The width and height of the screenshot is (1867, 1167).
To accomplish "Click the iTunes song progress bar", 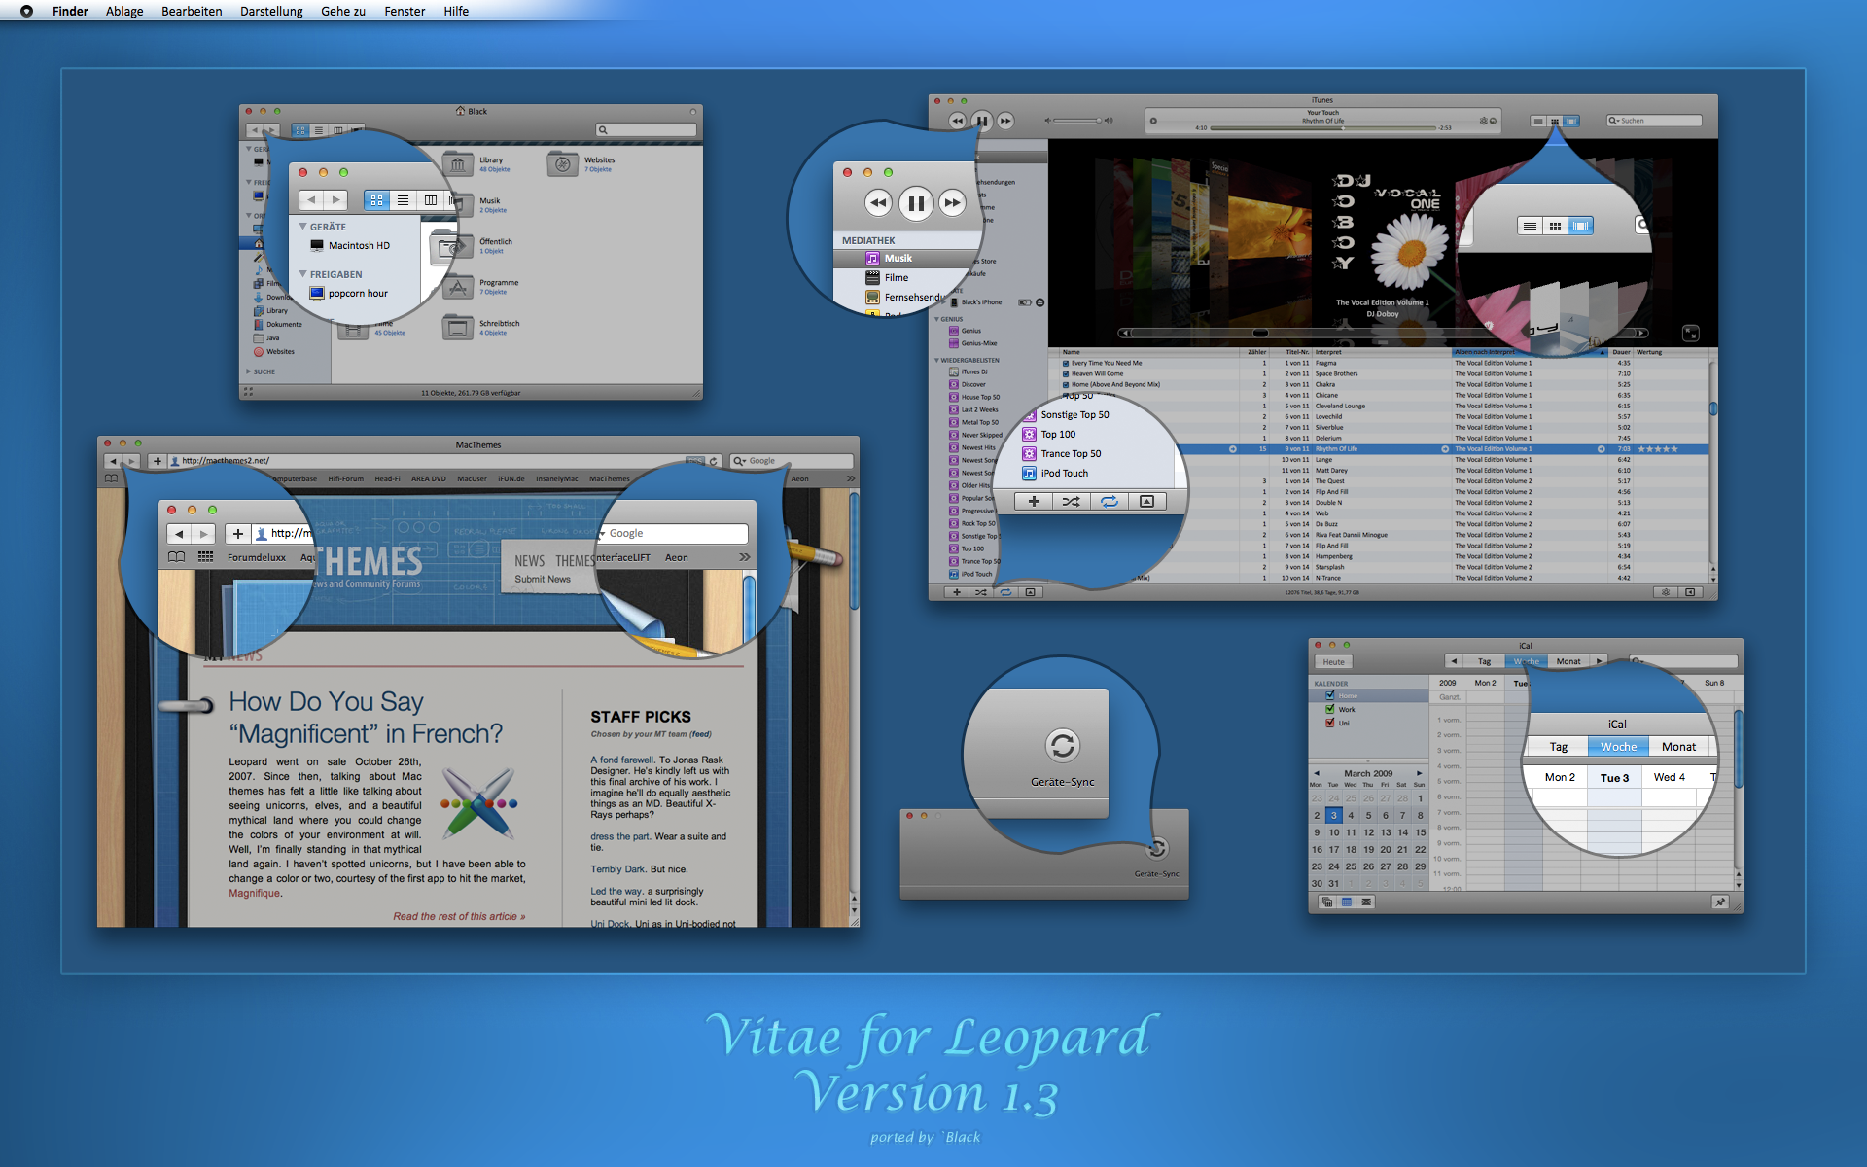I will 1322,127.
